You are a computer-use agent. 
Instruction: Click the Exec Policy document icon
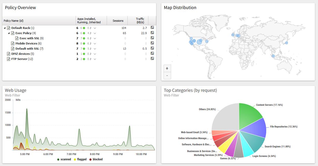coord(13,33)
